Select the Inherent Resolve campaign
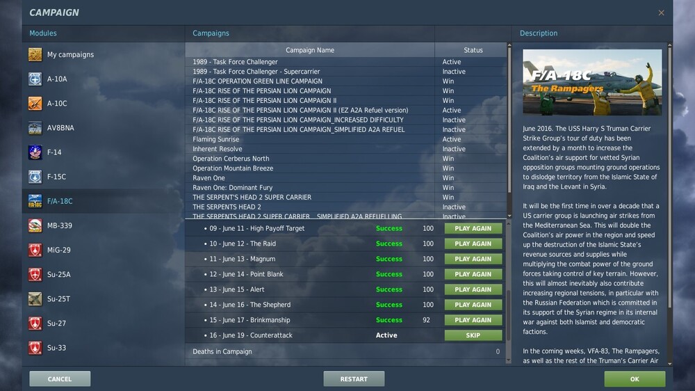The width and height of the screenshot is (695, 391). (345, 149)
